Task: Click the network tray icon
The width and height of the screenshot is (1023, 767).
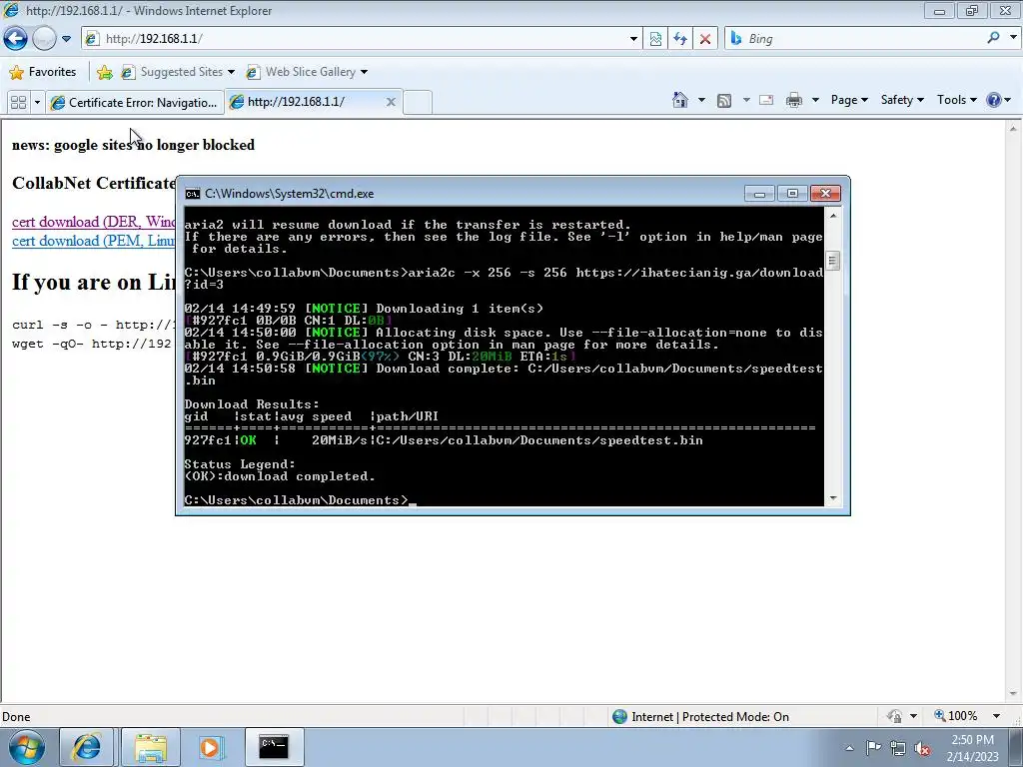Action: (x=898, y=748)
